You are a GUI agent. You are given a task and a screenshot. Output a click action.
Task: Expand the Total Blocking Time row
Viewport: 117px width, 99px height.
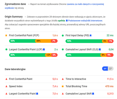pyautogui.click(x=87, y=86)
